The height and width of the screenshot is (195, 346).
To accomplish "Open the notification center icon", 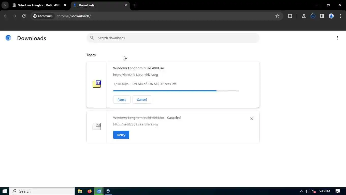I will [x=338, y=191].
